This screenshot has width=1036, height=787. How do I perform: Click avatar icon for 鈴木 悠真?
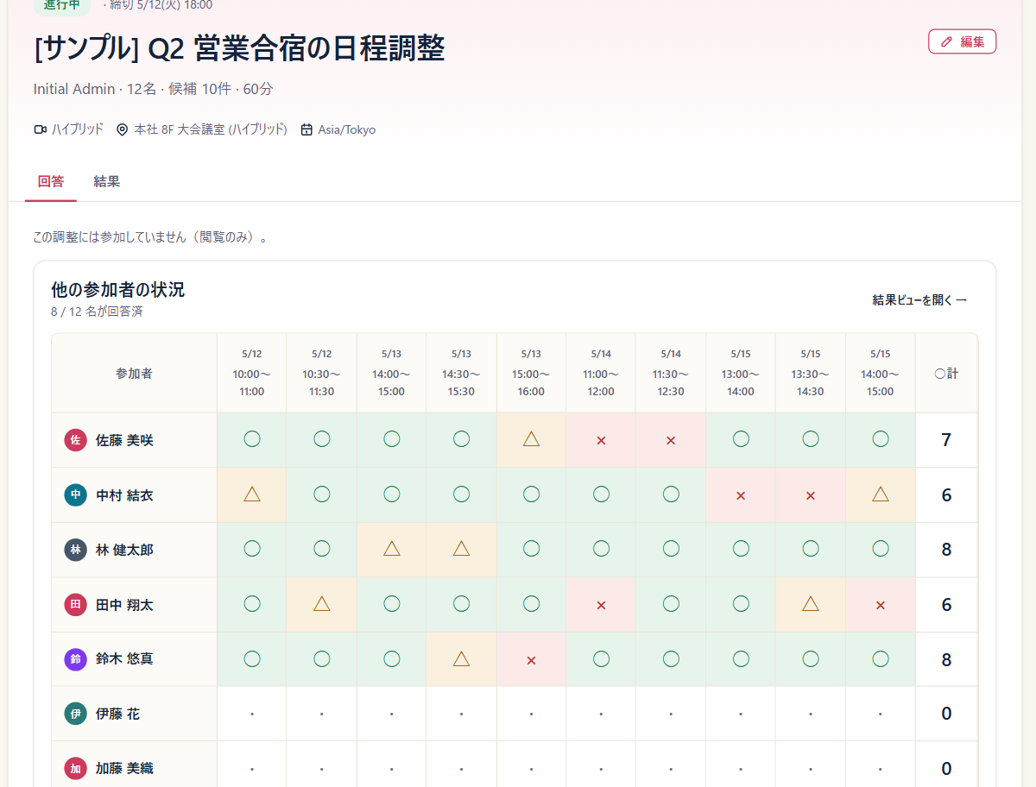click(76, 659)
